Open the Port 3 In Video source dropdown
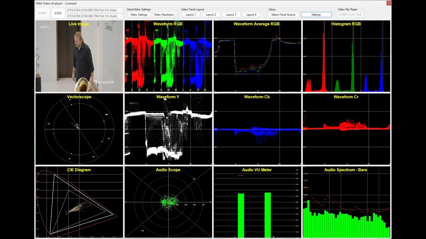Screen dimensions: 426x239 coord(95,10)
